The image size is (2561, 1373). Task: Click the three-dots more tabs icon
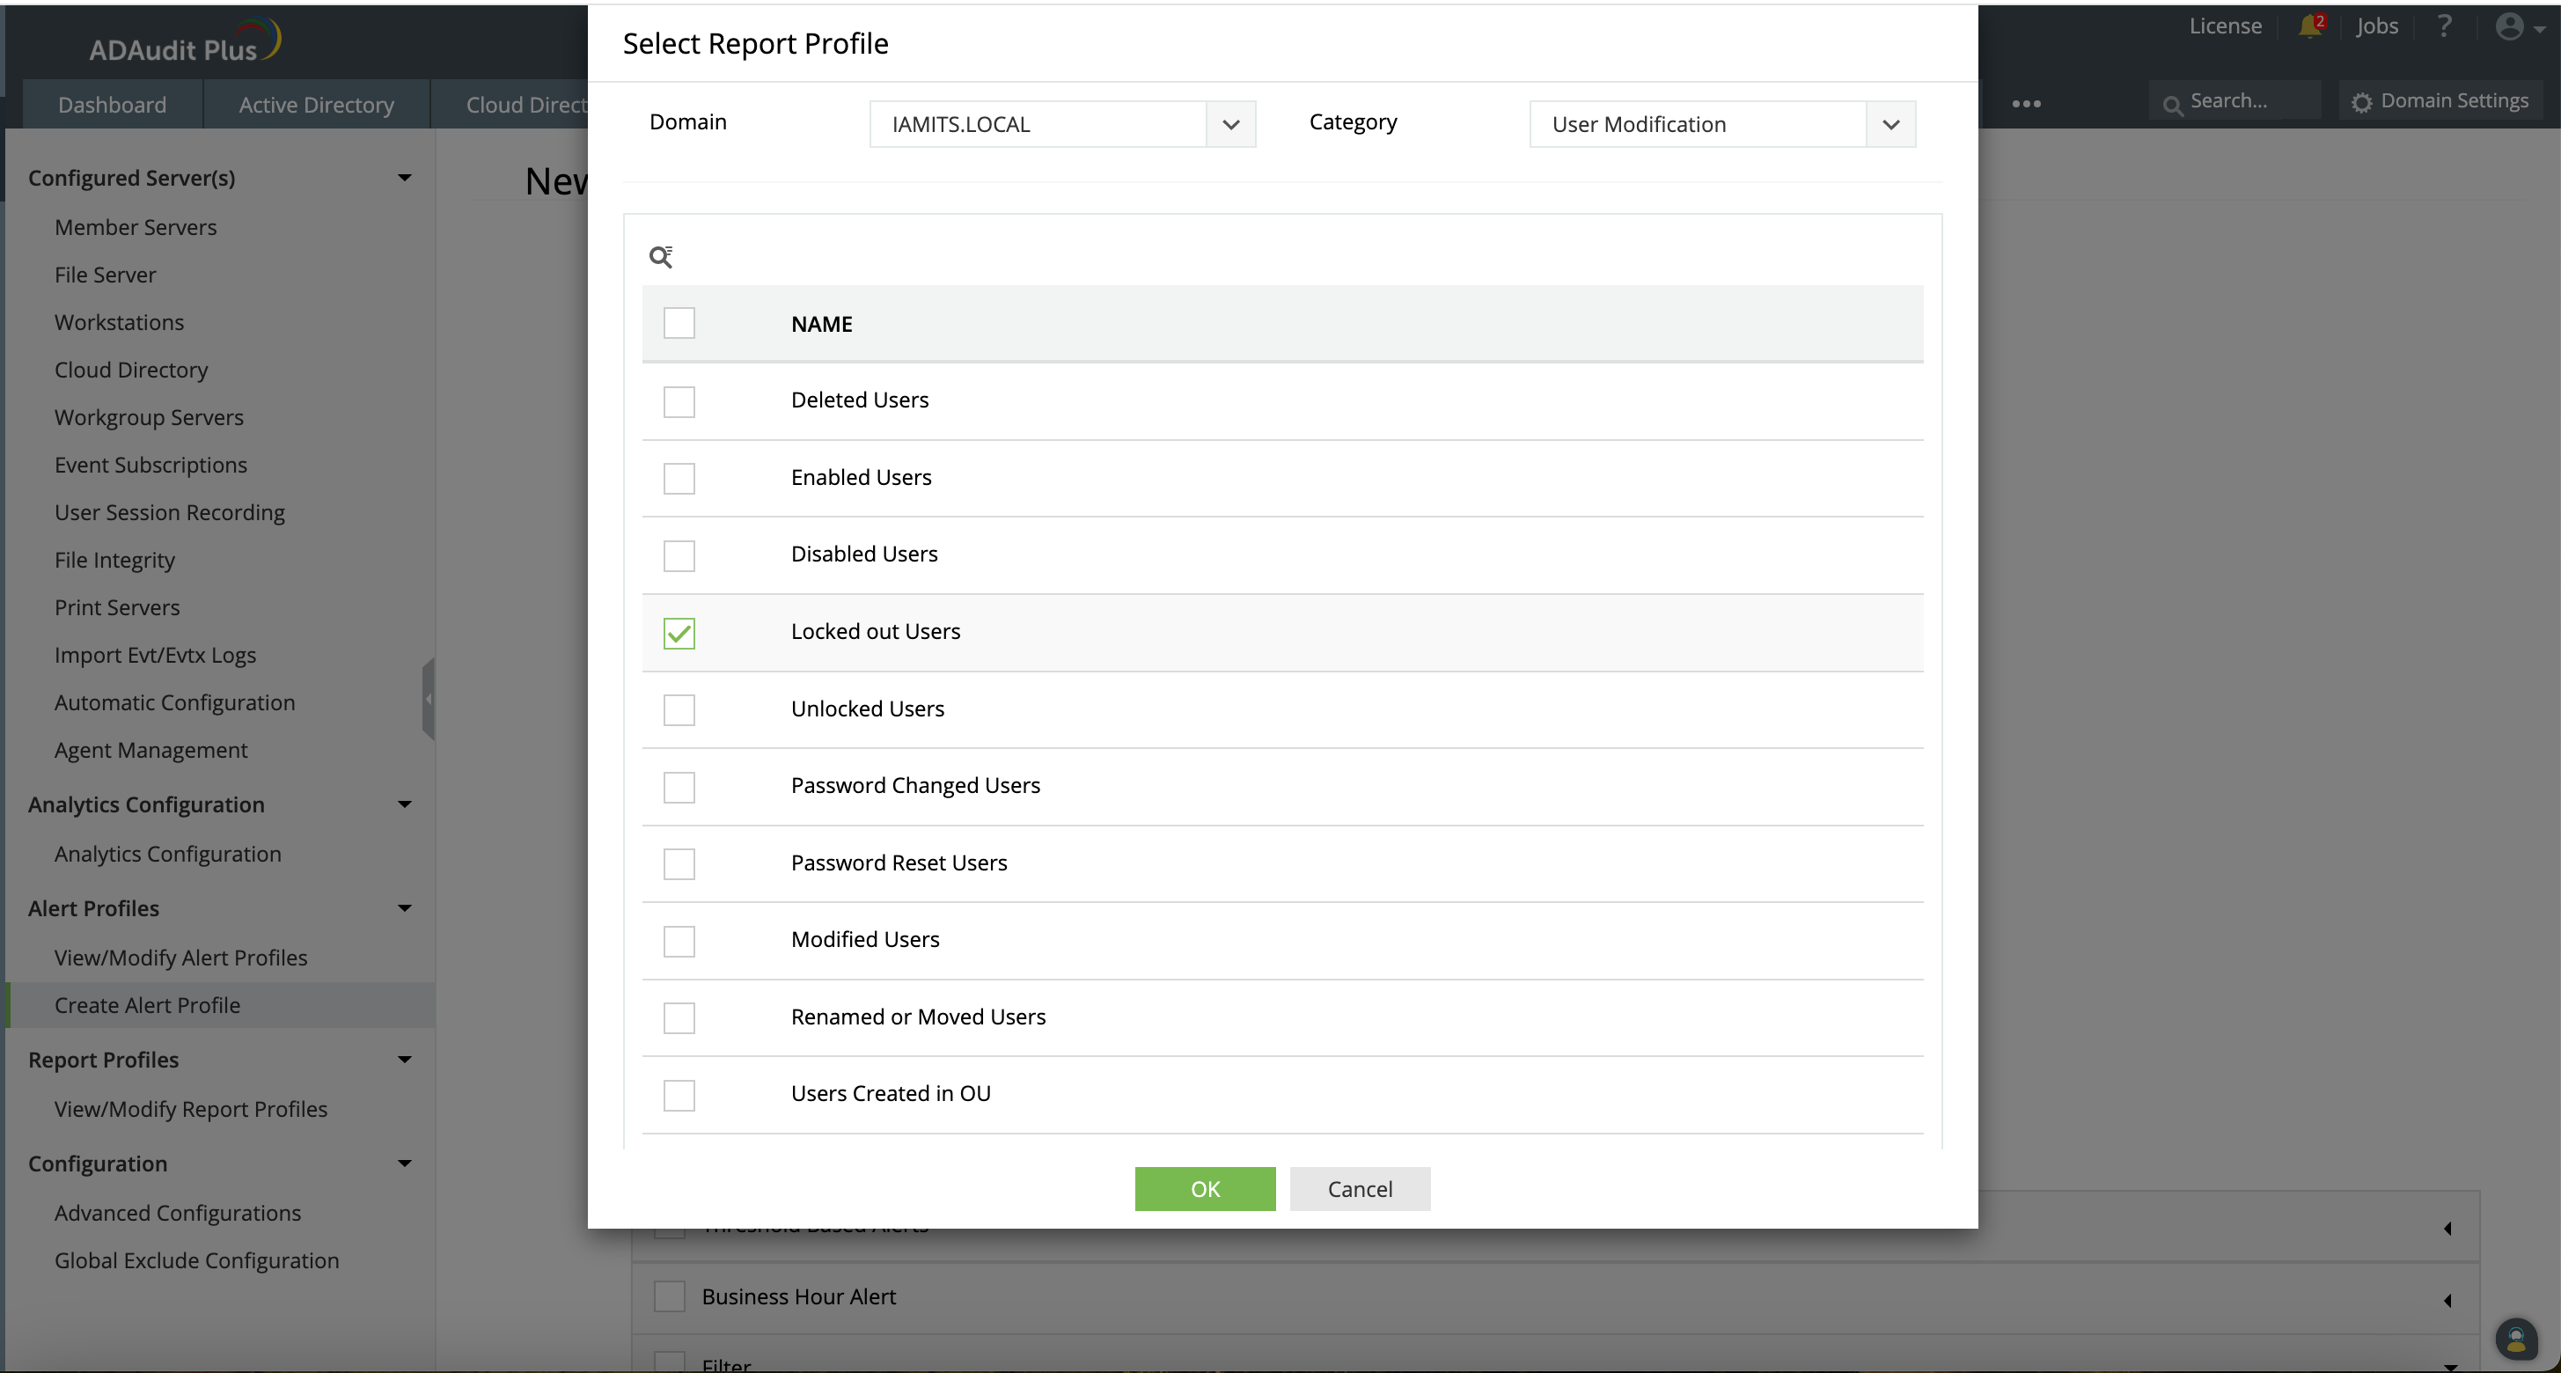(2025, 103)
